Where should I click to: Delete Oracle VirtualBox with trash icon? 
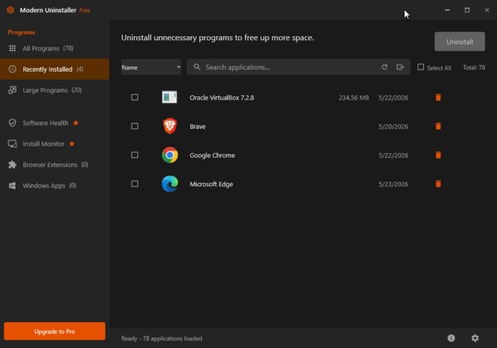click(x=438, y=97)
